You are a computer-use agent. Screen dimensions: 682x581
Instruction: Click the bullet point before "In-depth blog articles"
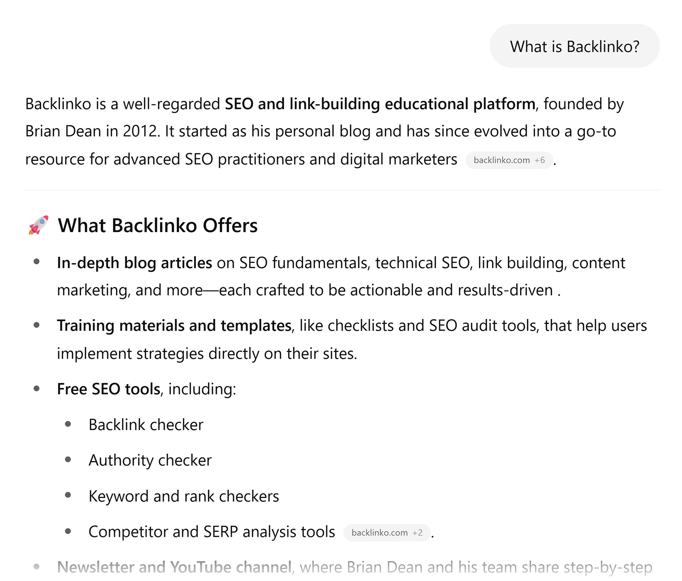click(x=37, y=262)
